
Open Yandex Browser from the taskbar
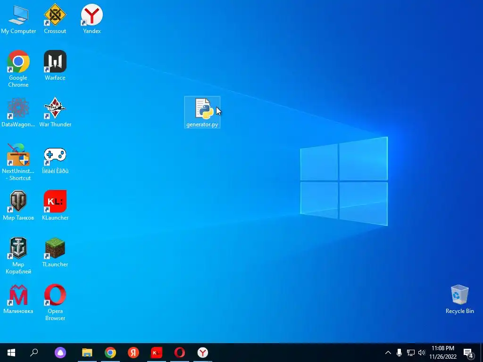click(x=203, y=353)
